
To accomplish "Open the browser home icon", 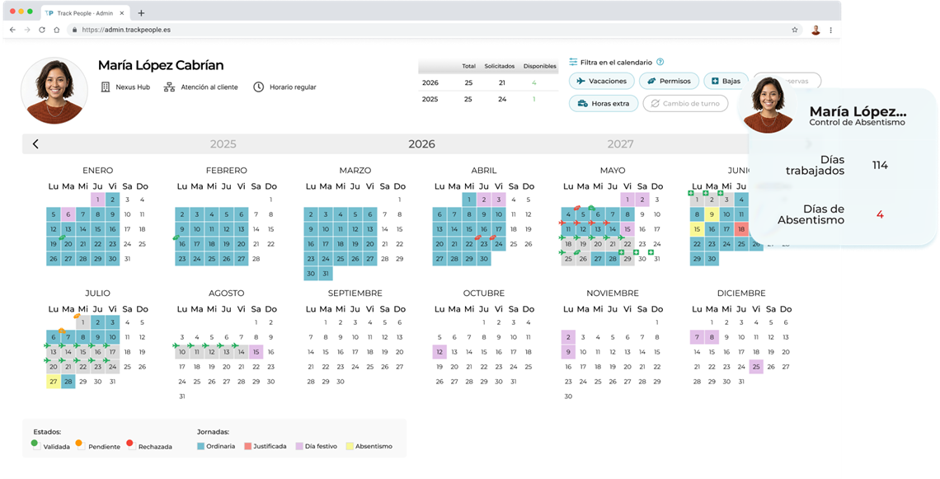I will (56, 30).
